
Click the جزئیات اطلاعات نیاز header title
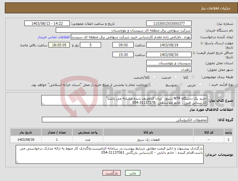[x=216, y=8]
